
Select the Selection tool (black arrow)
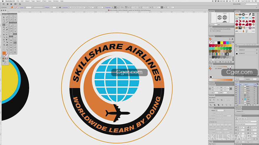click(x=4, y=17)
